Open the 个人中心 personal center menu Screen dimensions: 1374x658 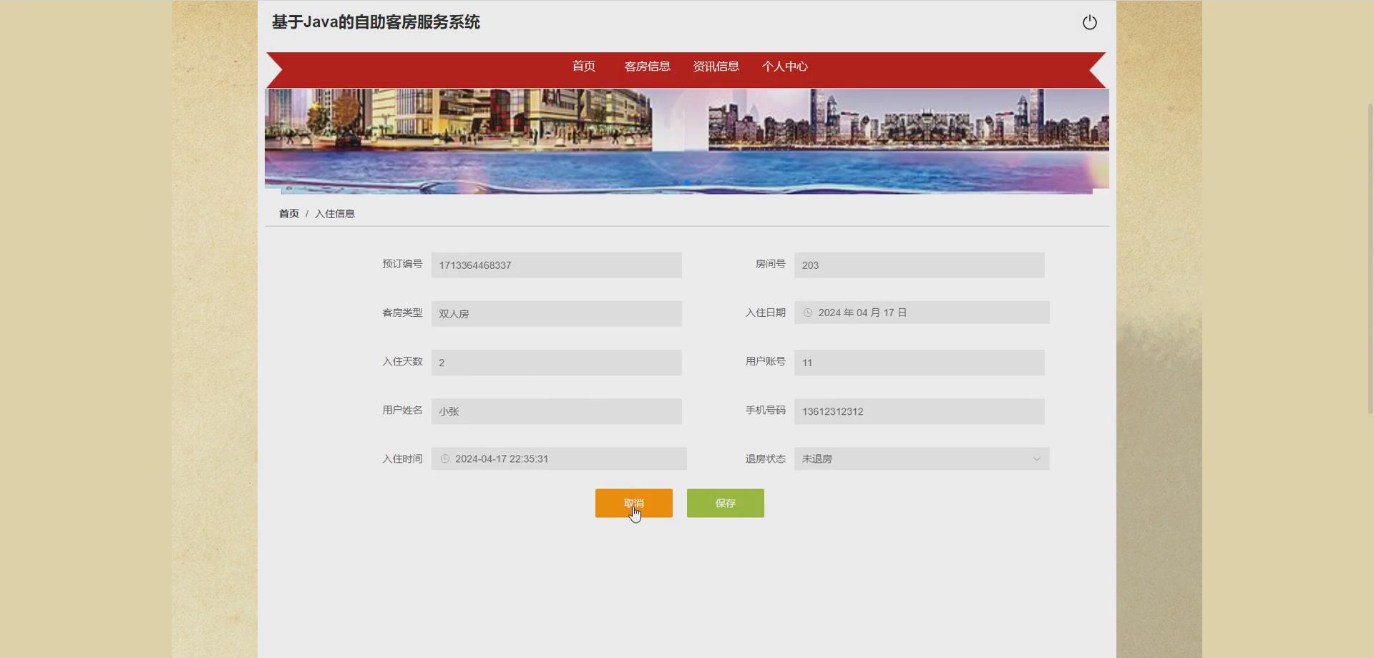pos(784,66)
